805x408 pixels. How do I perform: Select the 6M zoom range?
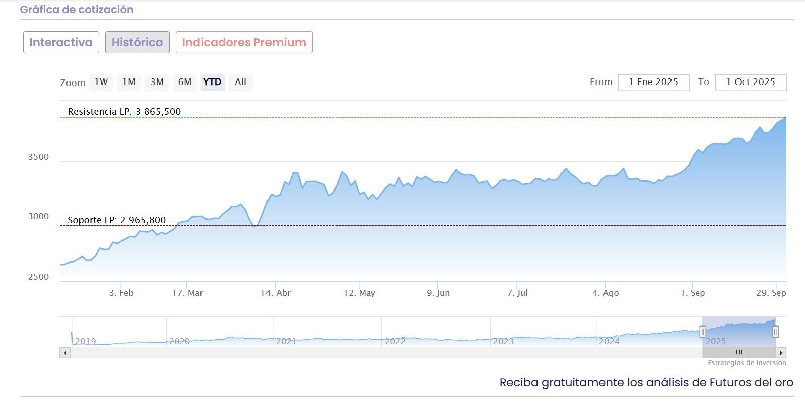pyautogui.click(x=185, y=82)
